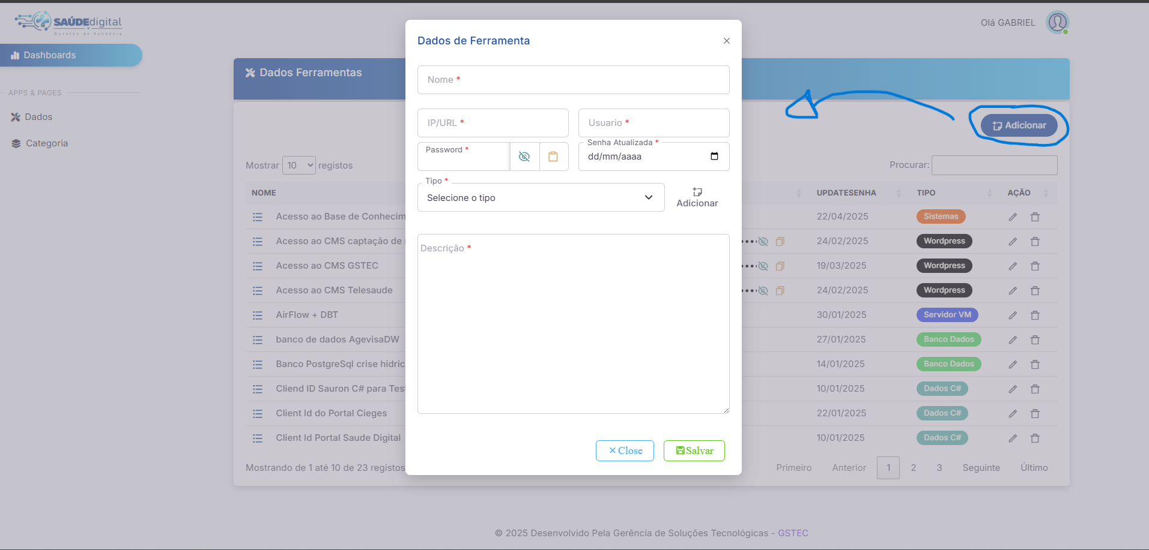Image resolution: width=1149 pixels, height=550 pixels.
Task: Delete the Sistemas row with trash icon
Action: pyautogui.click(x=1035, y=217)
